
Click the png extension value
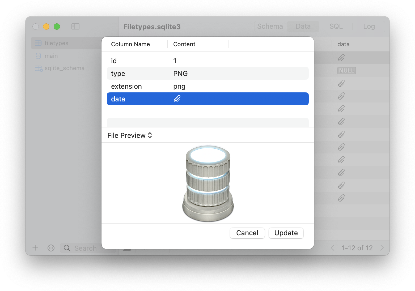tap(179, 87)
